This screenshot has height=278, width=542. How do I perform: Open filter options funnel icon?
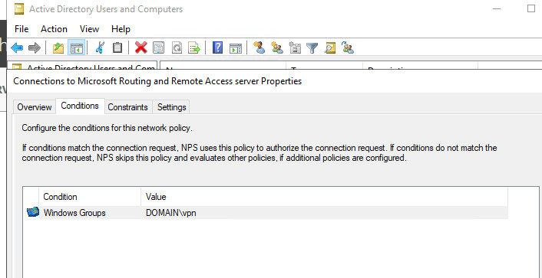[312, 47]
